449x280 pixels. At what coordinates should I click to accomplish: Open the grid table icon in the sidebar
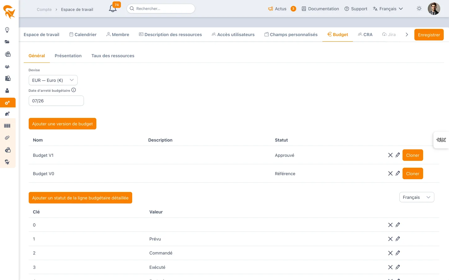pos(7,126)
